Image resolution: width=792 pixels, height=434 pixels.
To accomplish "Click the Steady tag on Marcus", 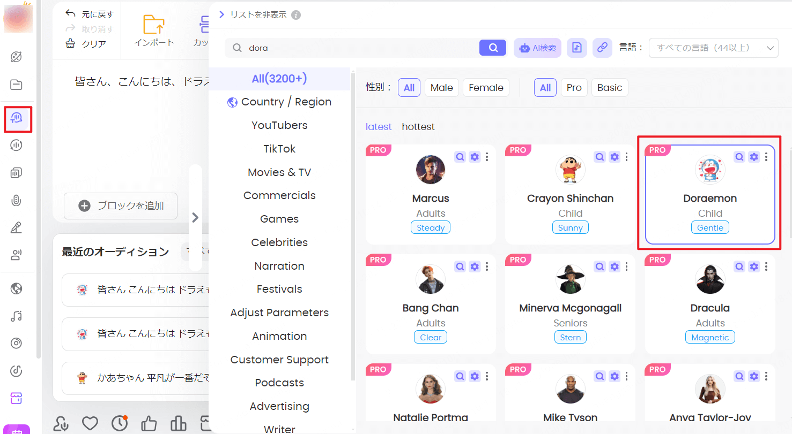I will tap(431, 227).
